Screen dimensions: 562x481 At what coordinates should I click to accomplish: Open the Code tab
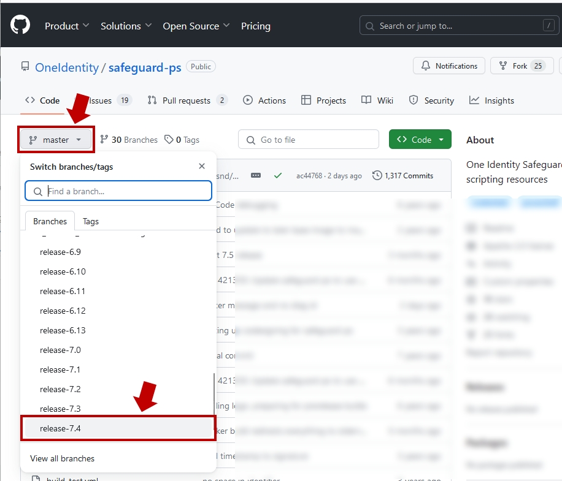point(42,100)
